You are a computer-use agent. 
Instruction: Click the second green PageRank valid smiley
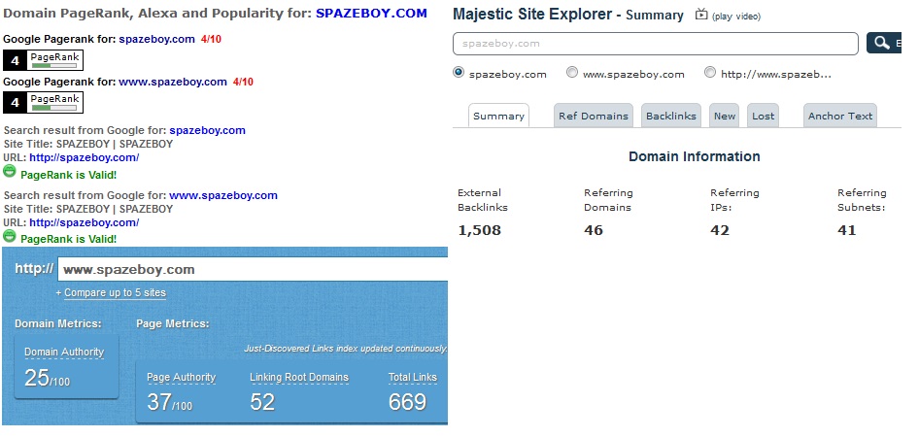[x=9, y=235]
